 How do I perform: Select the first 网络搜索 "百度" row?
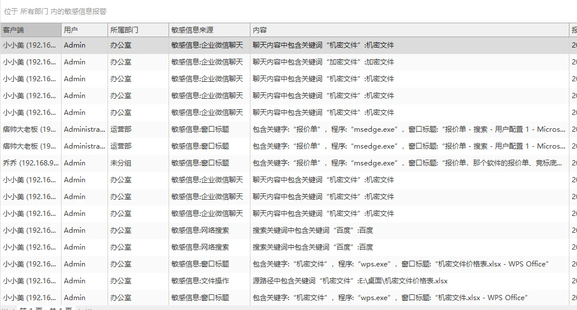[288, 230]
